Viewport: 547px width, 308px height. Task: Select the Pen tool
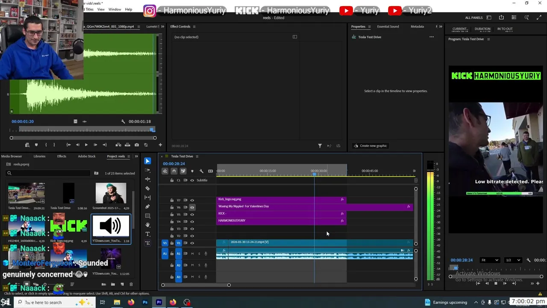[147, 207]
